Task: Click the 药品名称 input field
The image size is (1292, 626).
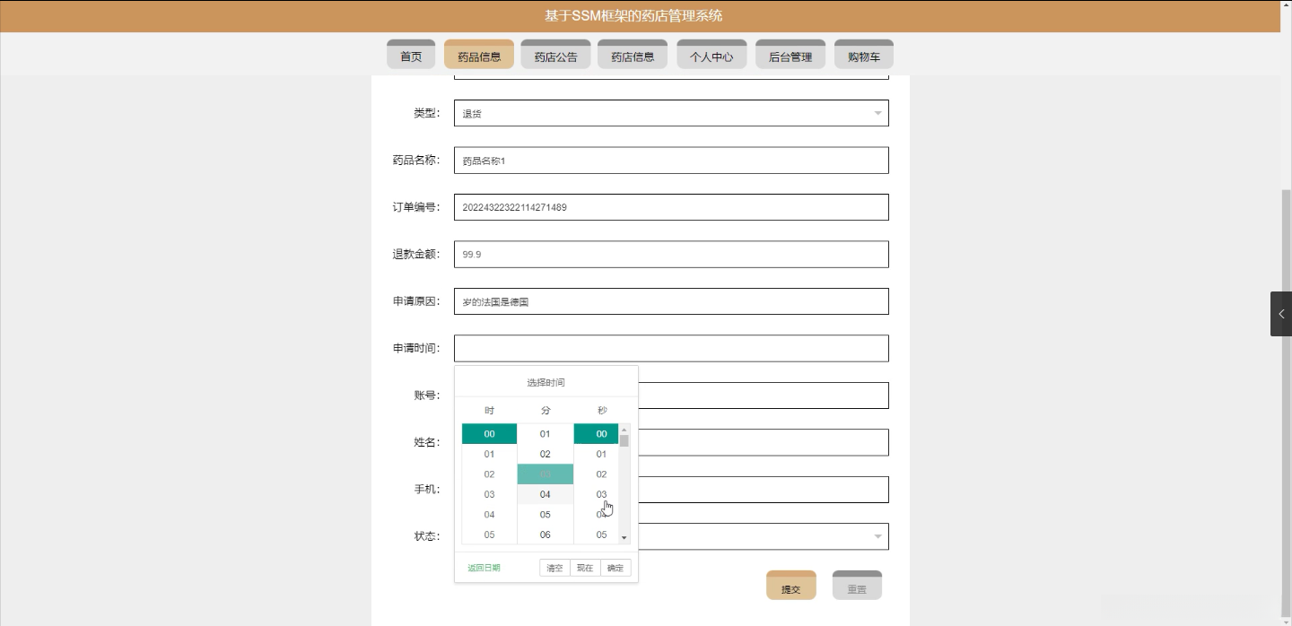Action: pyautogui.click(x=671, y=161)
